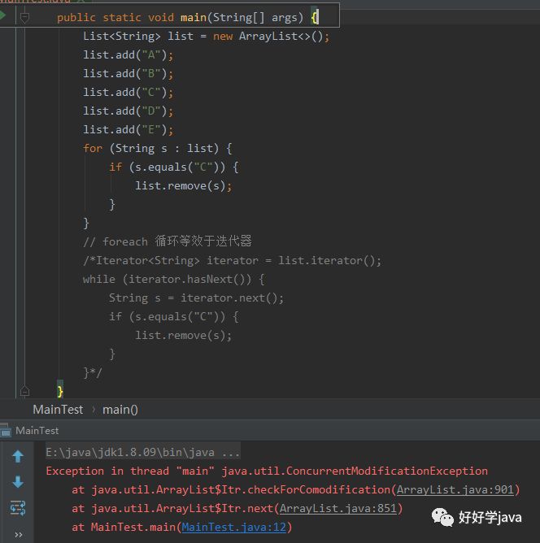The width and height of the screenshot is (540, 543).
Task: Open the MainTest.java:12 stack trace link
Action: pos(233,527)
